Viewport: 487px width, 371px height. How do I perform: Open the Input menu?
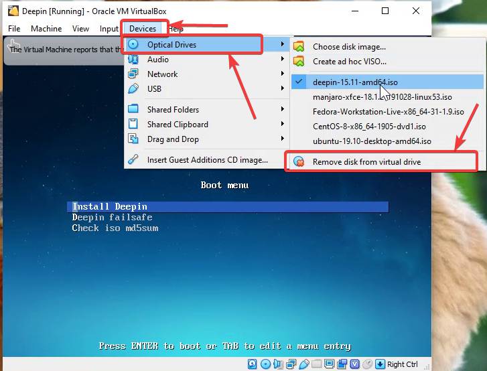pos(109,29)
